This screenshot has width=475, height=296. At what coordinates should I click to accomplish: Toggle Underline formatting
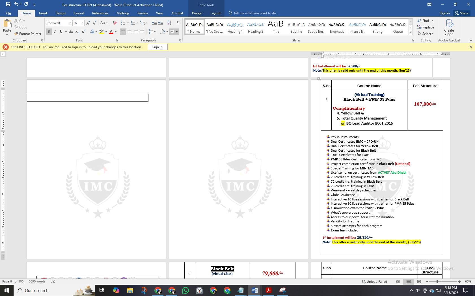click(61, 32)
